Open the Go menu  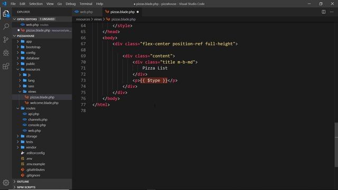[x=60, y=4]
